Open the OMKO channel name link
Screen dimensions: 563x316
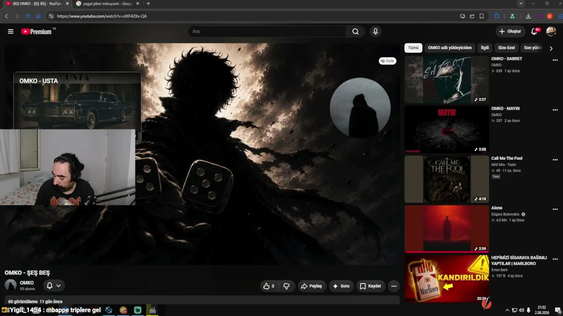coord(27,283)
